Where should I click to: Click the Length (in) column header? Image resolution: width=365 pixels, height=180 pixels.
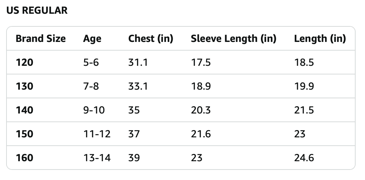(320, 39)
